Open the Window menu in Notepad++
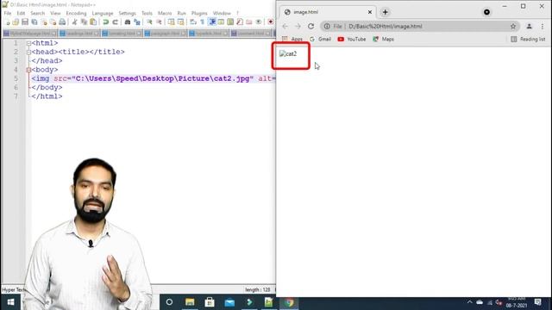Image resolution: width=552 pixels, height=310 pixels. click(x=222, y=13)
